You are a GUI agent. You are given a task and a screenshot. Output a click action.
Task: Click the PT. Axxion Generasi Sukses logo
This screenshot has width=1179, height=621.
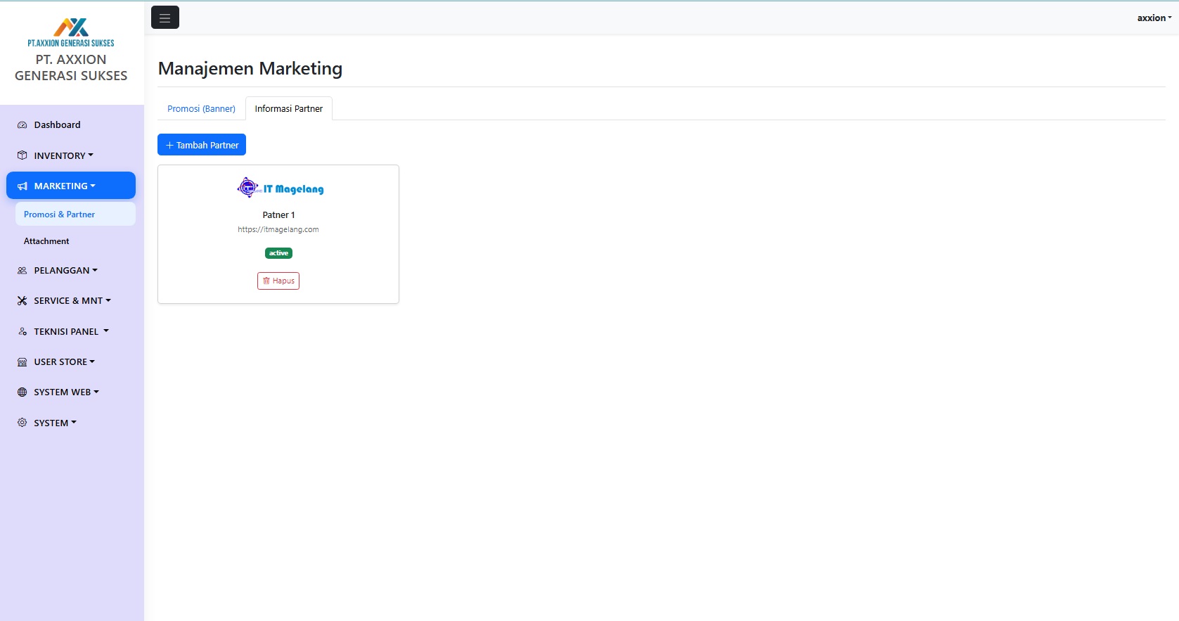click(x=71, y=32)
